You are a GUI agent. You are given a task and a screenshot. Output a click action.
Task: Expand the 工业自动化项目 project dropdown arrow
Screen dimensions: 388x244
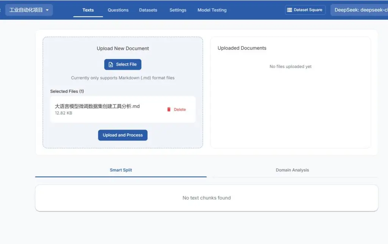point(47,10)
